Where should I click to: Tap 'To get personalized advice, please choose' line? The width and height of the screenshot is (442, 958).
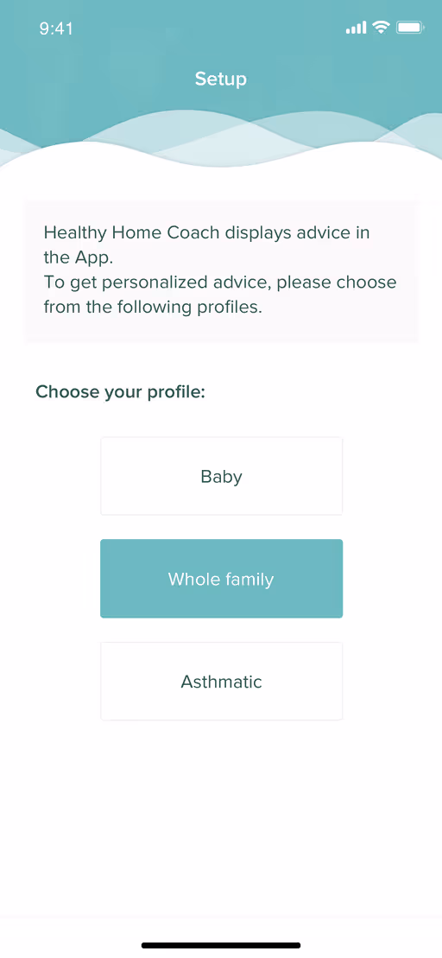[220, 282]
